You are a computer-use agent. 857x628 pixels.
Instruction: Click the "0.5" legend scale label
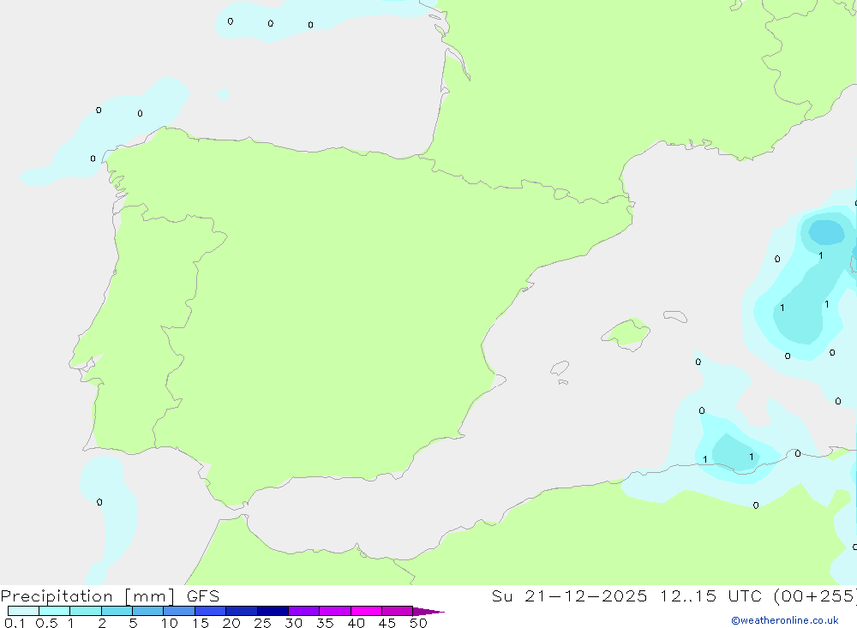point(46,623)
